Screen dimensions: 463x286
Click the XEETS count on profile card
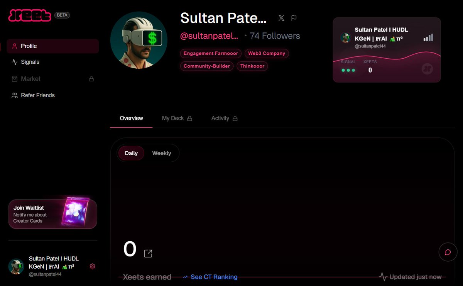point(370,70)
